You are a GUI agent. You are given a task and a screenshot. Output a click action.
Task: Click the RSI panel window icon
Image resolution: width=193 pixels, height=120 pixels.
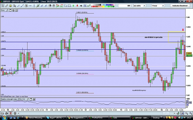[31, 99]
